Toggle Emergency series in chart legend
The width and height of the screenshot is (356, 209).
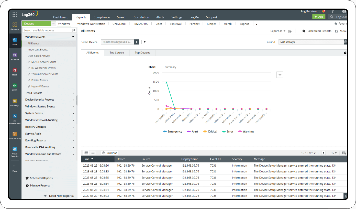tap(173, 131)
